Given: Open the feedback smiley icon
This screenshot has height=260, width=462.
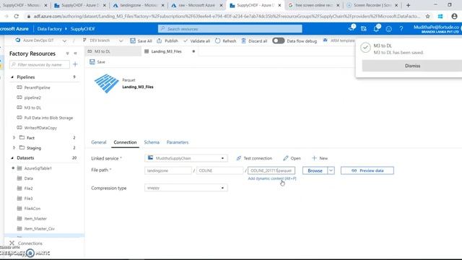Looking at the screenshot, I should point(389,29).
